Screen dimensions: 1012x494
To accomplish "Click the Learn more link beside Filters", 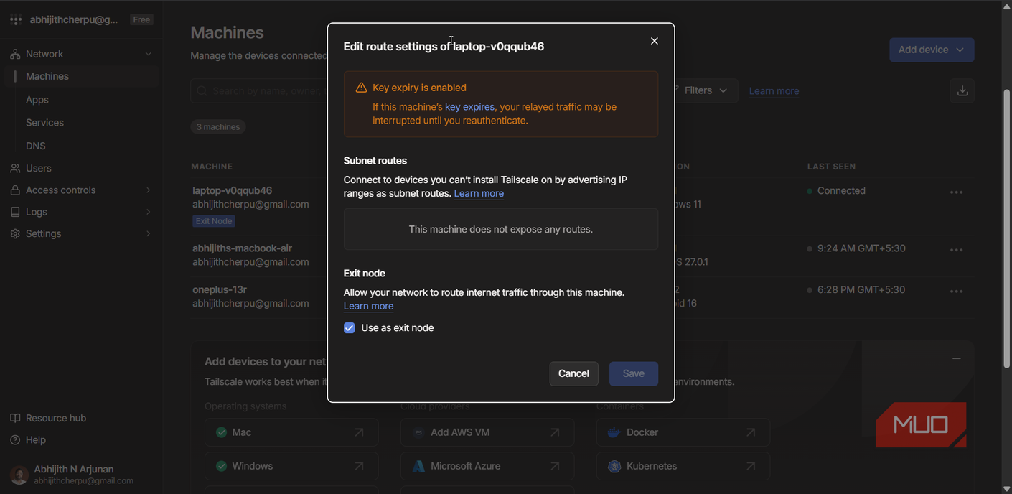I will click(x=774, y=91).
